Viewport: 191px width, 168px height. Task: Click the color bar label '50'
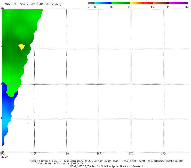pos(153,7)
